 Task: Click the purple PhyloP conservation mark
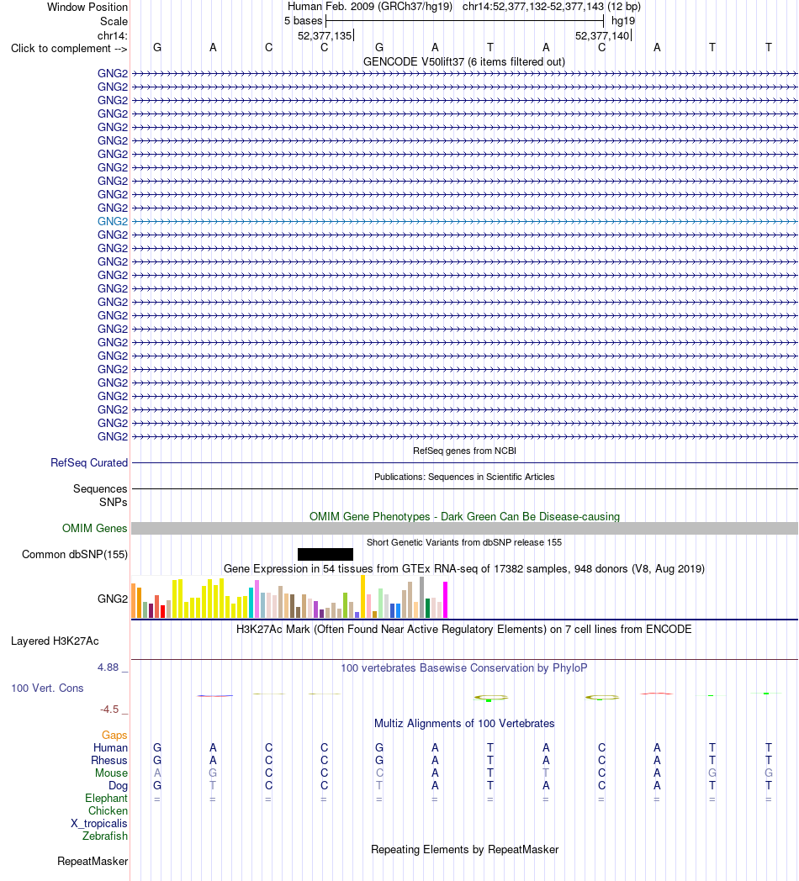click(x=214, y=696)
